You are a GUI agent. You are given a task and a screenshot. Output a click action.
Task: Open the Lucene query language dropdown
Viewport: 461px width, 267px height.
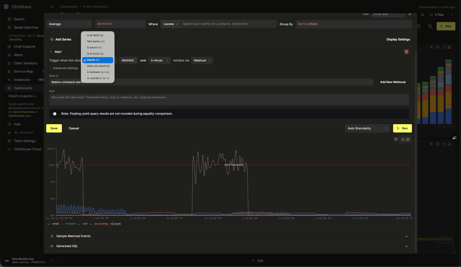170,24
